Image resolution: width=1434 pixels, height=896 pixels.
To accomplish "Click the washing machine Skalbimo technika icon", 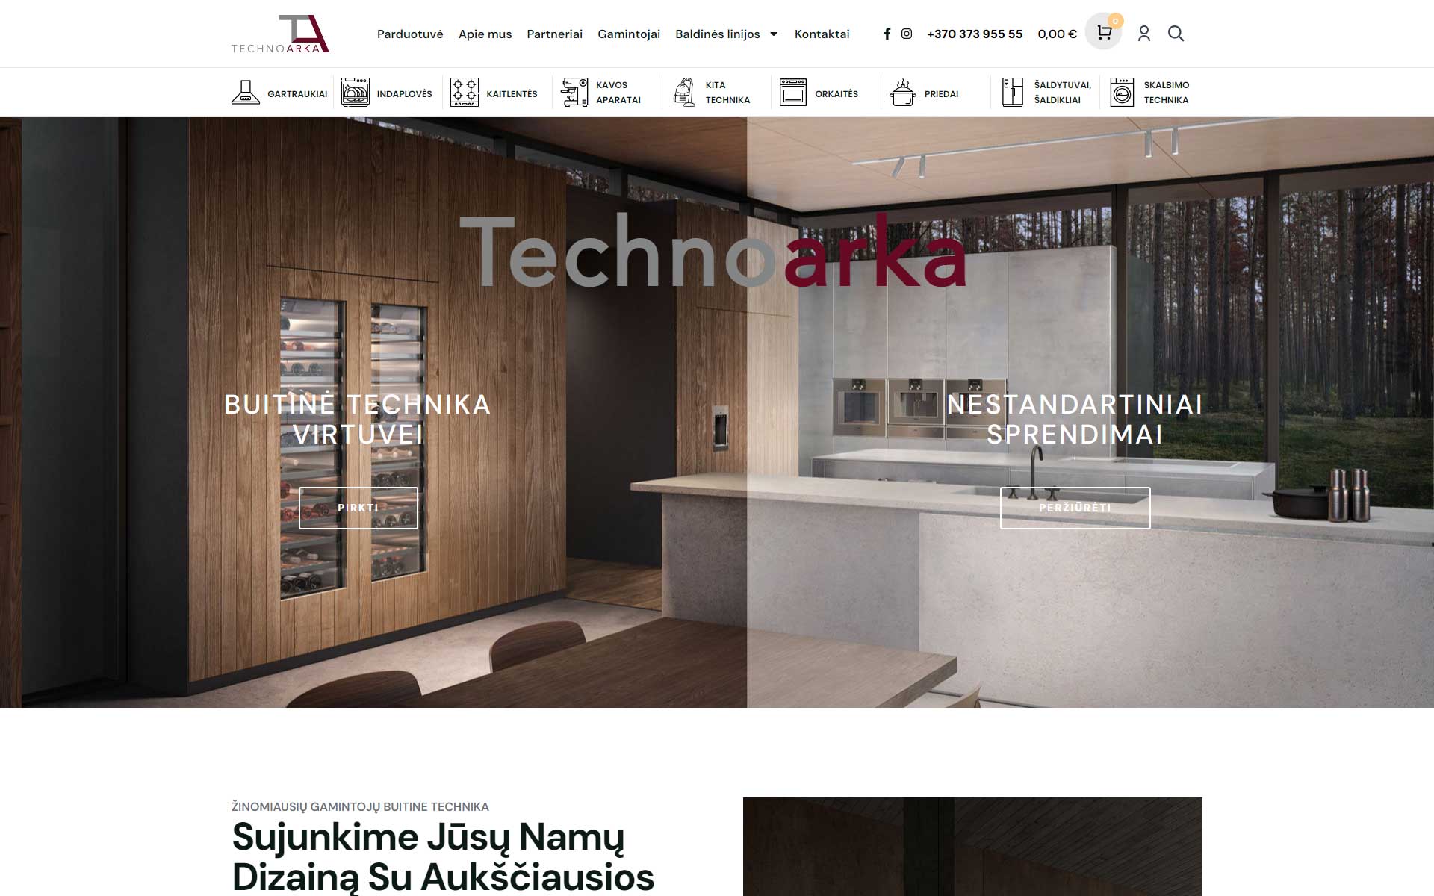I will pyautogui.click(x=1122, y=93).
